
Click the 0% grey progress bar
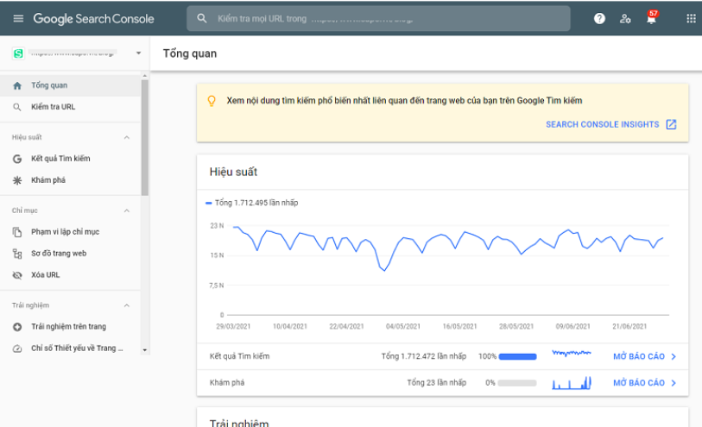[x=517, y=383]
